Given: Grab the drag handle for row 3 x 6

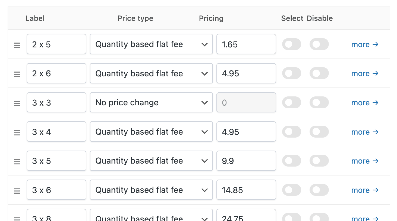Looking at the screenshot, I should click(17, 191).
